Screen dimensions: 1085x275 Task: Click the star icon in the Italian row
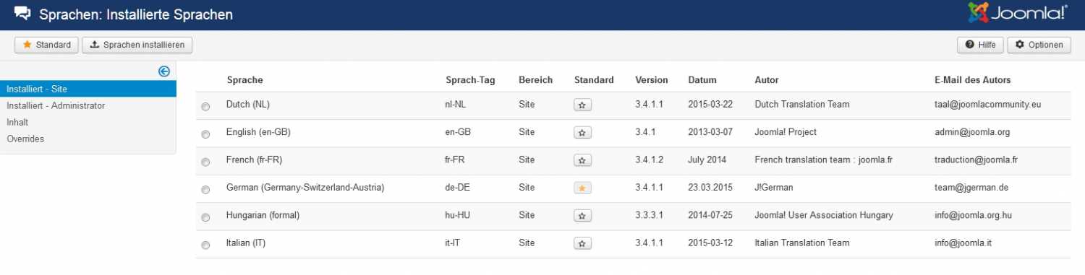click(583, 243)
